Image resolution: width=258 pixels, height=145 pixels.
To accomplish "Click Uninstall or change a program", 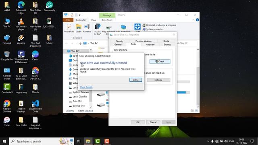I will tap(159, 25).
